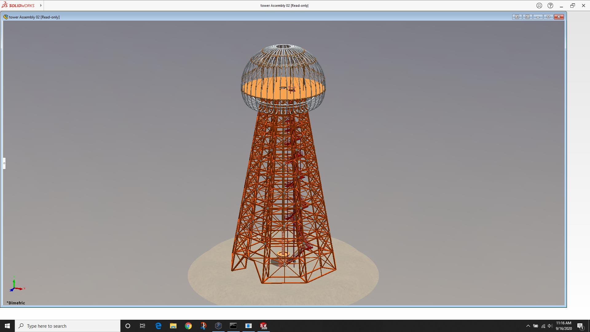The height and width of the screenshot is (332, 590).
Task: Expand the collapsed left panel handle
Action: pos(4,163)
